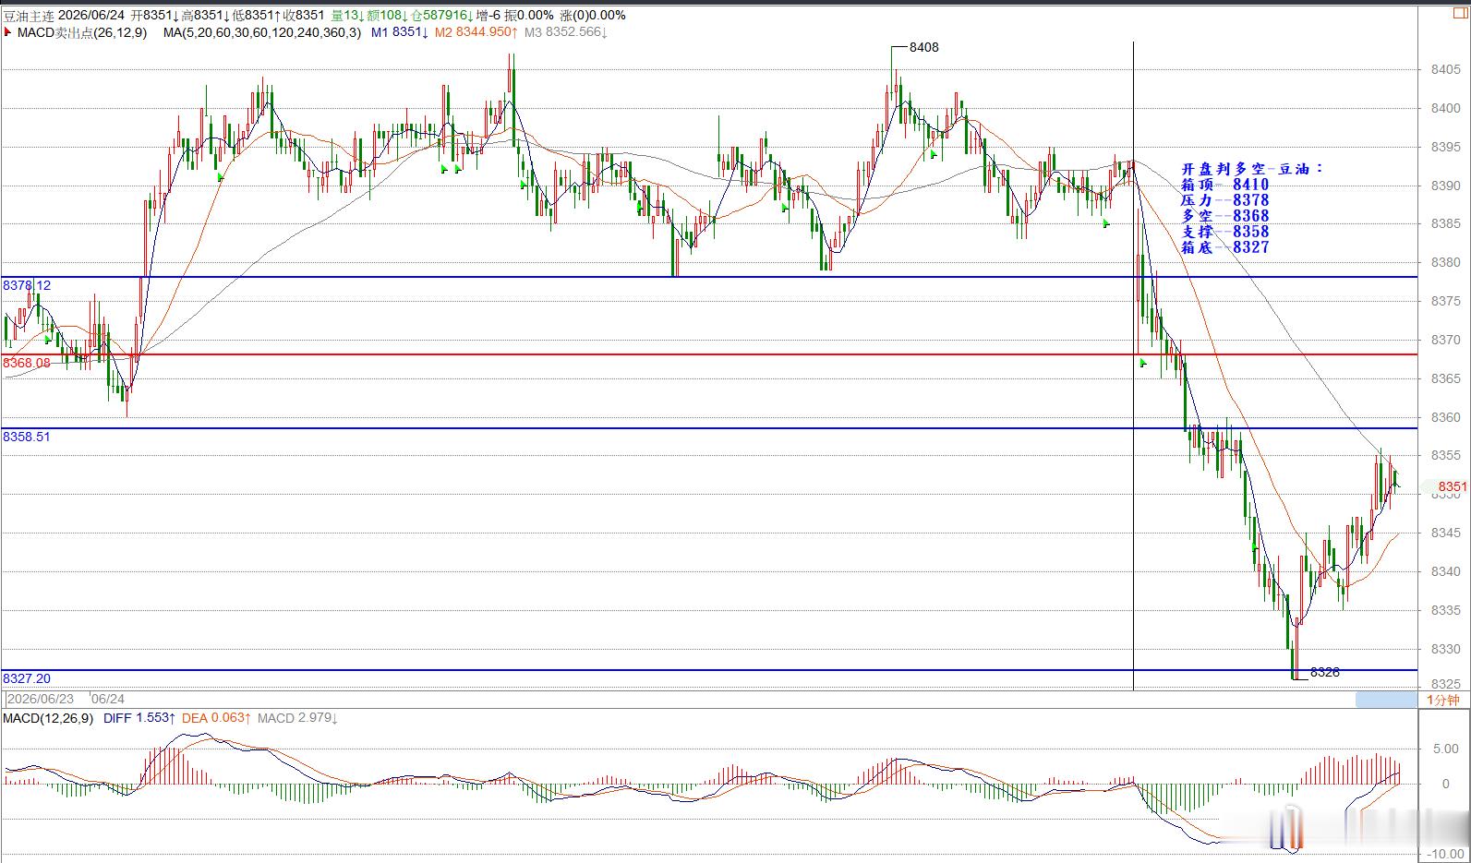
Task: Select the MA(5,20,60,30...) indicator label
Action: (261, 32)
